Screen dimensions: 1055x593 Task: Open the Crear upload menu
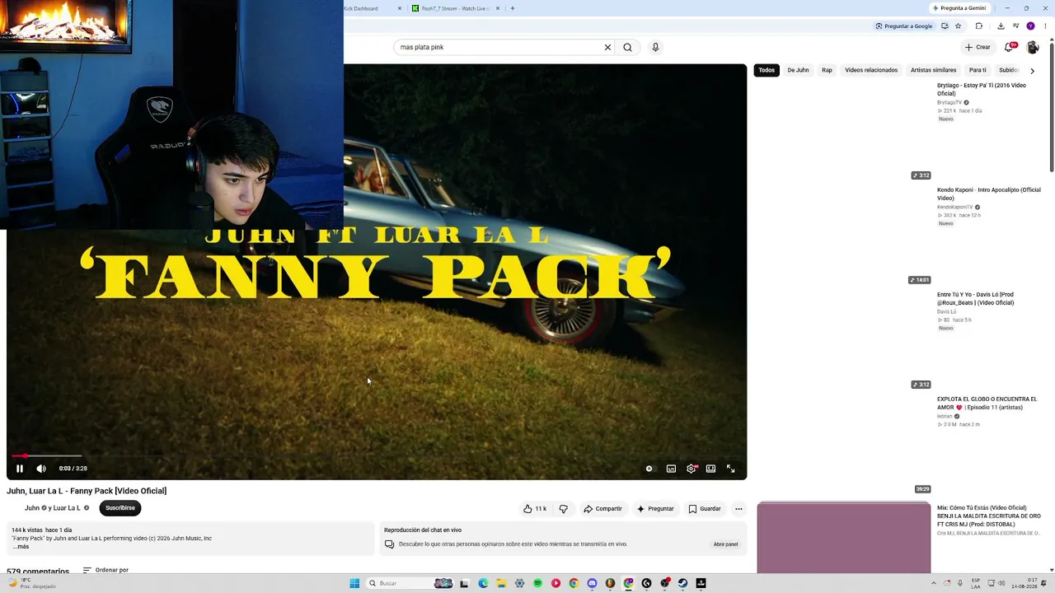pos(978,47)
